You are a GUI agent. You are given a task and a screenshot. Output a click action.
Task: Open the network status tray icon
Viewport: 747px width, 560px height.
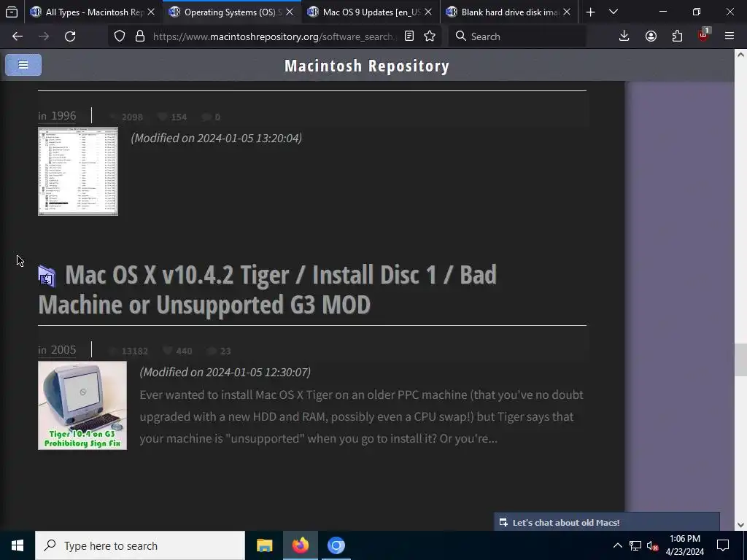(x=635, y=545)
